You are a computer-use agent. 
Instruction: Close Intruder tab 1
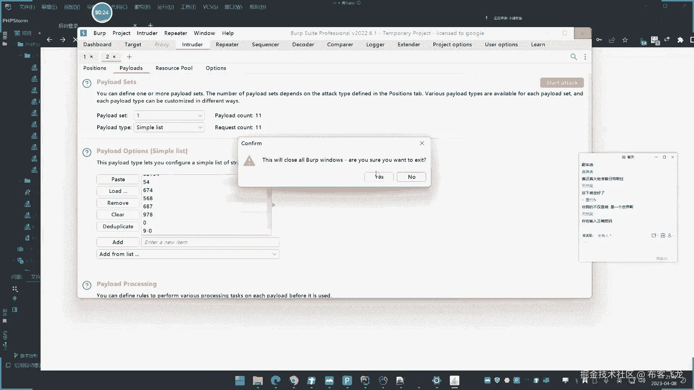91,57
